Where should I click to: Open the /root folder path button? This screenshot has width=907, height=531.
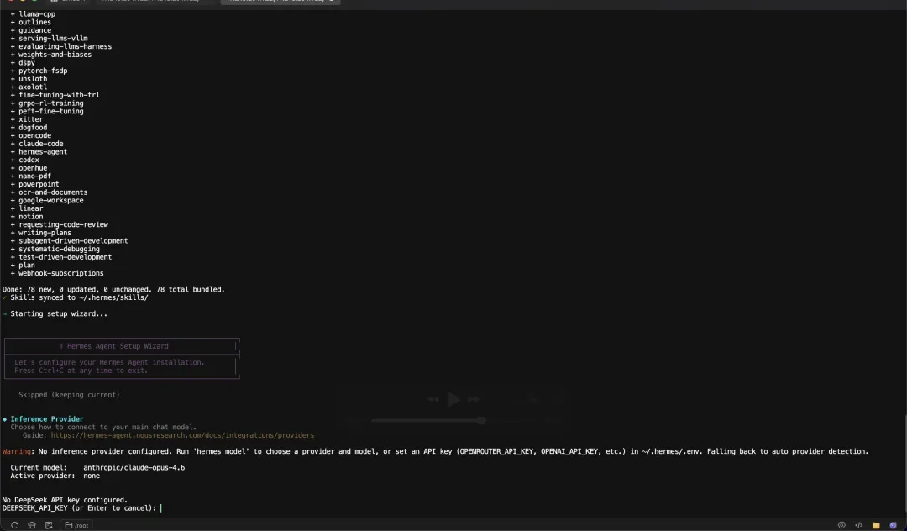[76, 525]
